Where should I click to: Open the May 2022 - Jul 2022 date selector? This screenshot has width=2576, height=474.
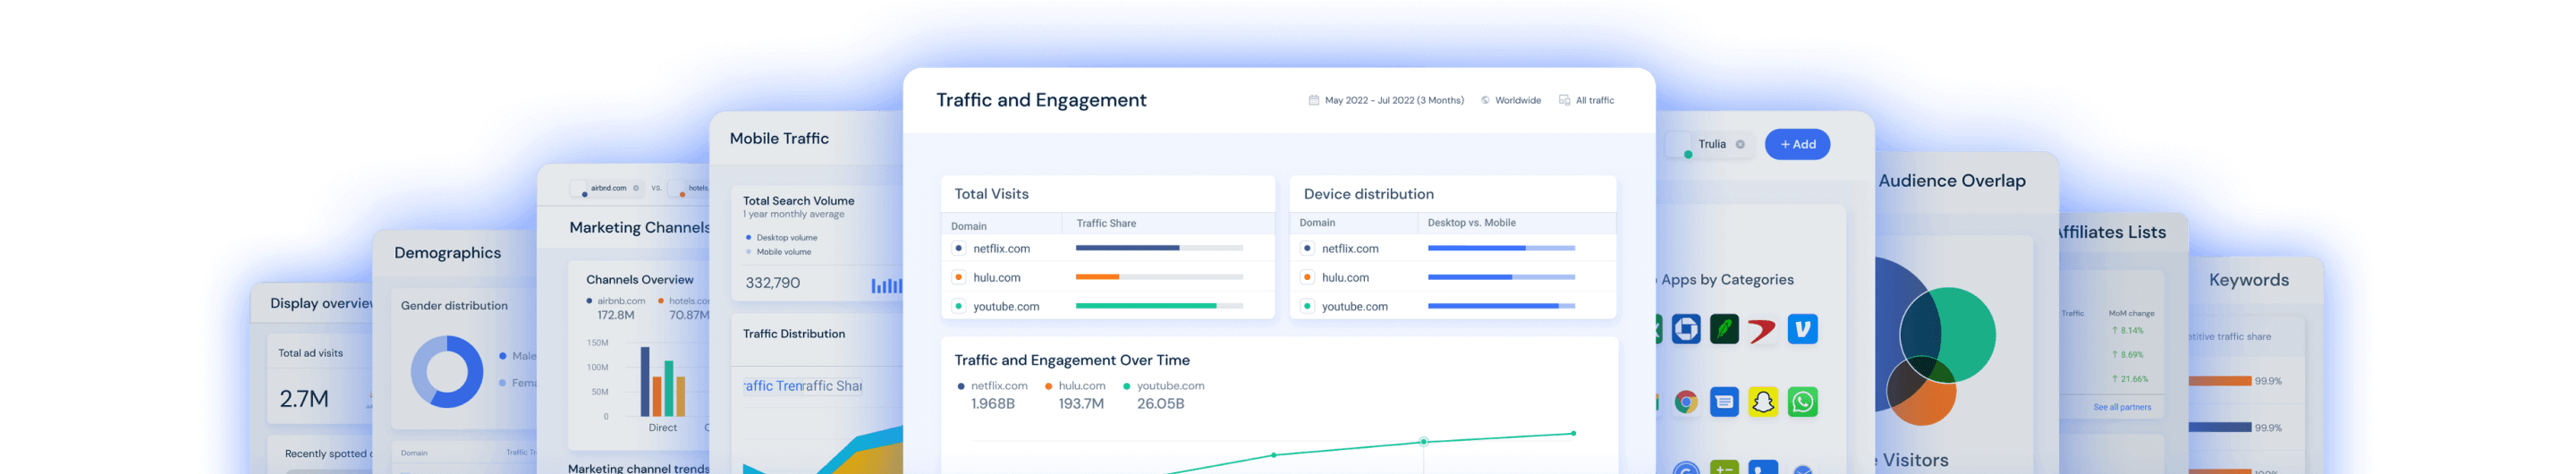pyautogui.click(x=1393, y=100)
